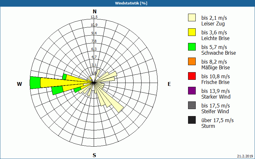Image resolution: width=255 pixels, height=159 pixels.
Task: Click the '7,8' ring scale value
Action: (94, 41)
